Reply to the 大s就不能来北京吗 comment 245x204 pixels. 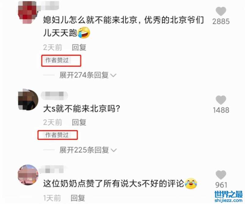[x=79, y=122]
